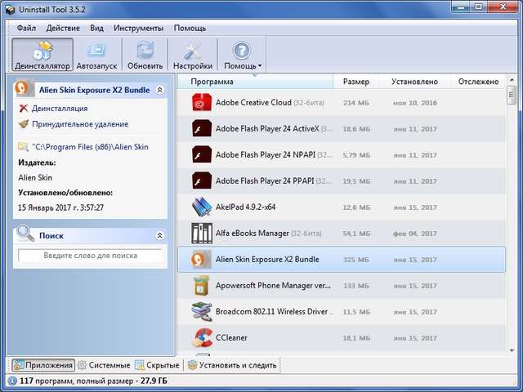The width and height of the screenshot is (523, 392).
Task: Open the Помощь toolbar dropdown arrow
Action: tap(260, 66)
